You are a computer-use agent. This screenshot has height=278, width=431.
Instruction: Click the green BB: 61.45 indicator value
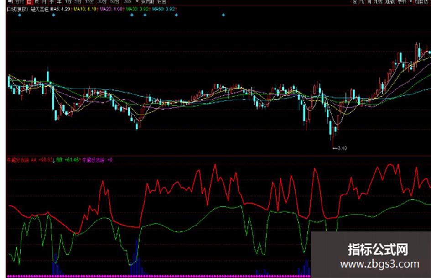tap(68, 160)
